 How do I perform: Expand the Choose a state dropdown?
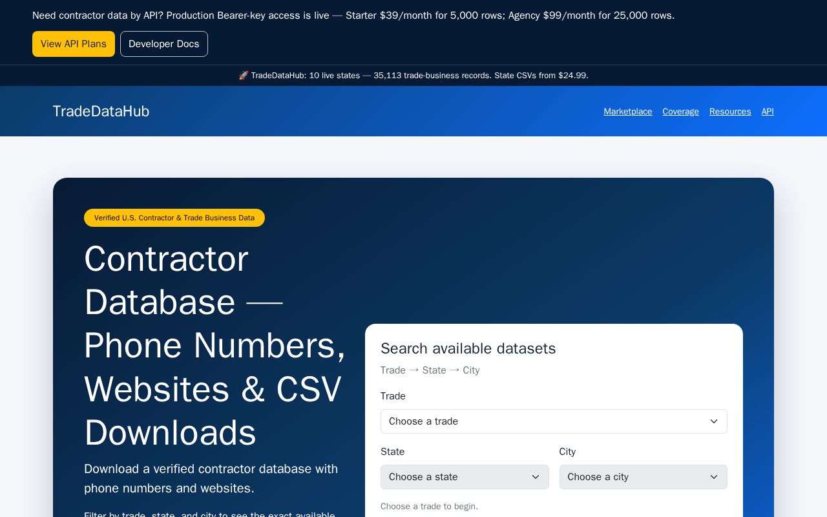(465, 477)
